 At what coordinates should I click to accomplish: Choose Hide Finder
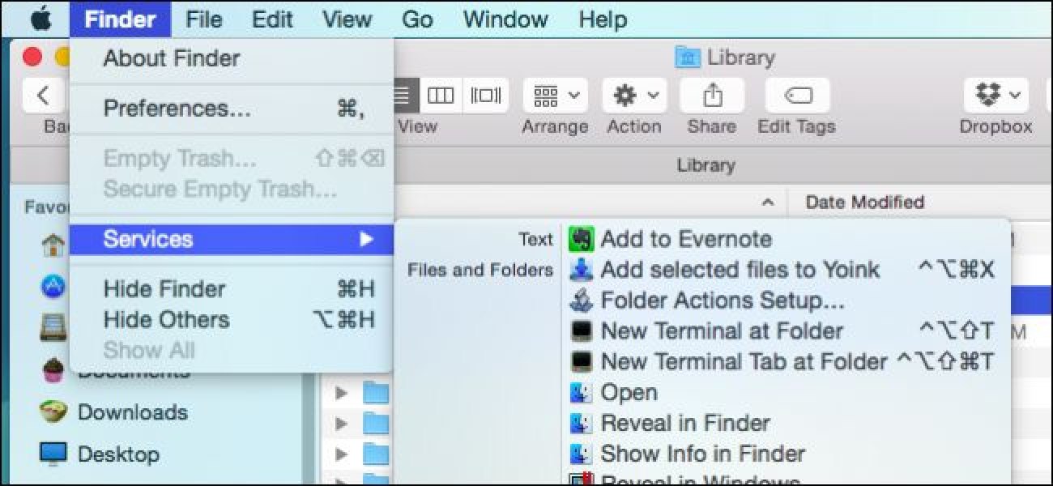point(232,289)
